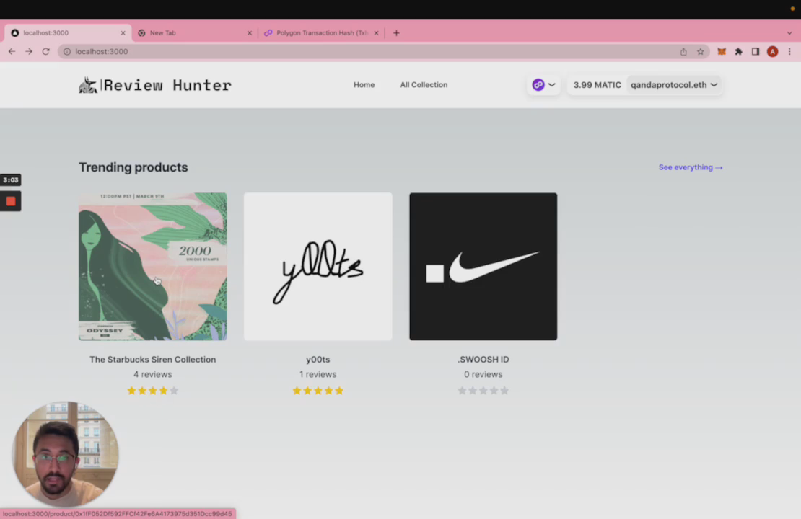The height and width of the screenshot is (519, 801).
Task: Go to Home in navigation
Action: (x=364, y=85)
